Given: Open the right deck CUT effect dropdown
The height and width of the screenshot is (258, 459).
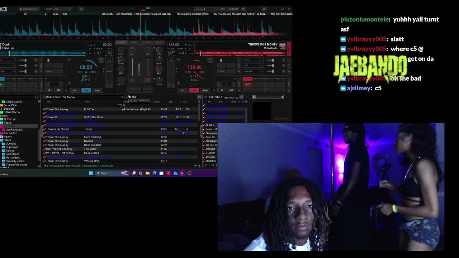Looking at the screenshot, I should point(253,66).
